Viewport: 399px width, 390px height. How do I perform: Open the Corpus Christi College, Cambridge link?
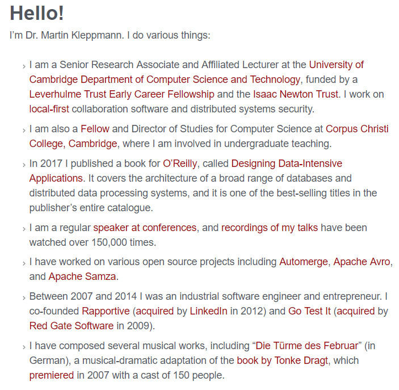[356, 129]
